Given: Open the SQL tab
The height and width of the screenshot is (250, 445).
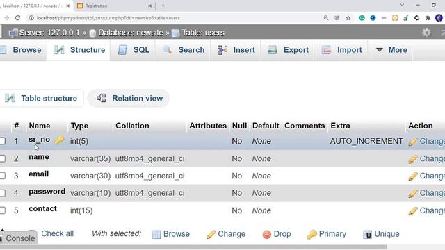Looking at the screenshot, I should point(133,50).
